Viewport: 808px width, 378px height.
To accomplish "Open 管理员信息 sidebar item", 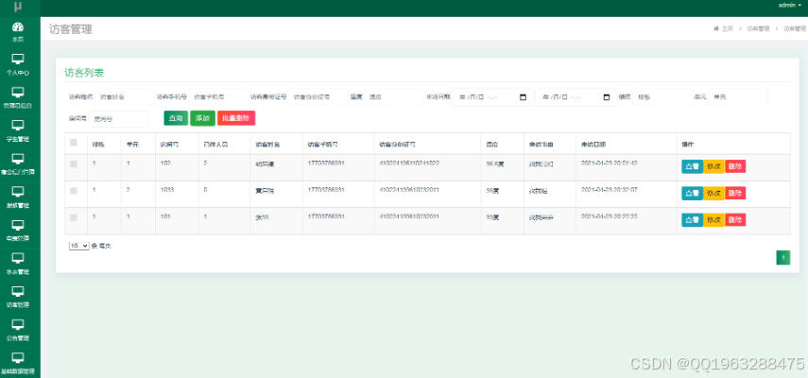I will coord(18,98).
